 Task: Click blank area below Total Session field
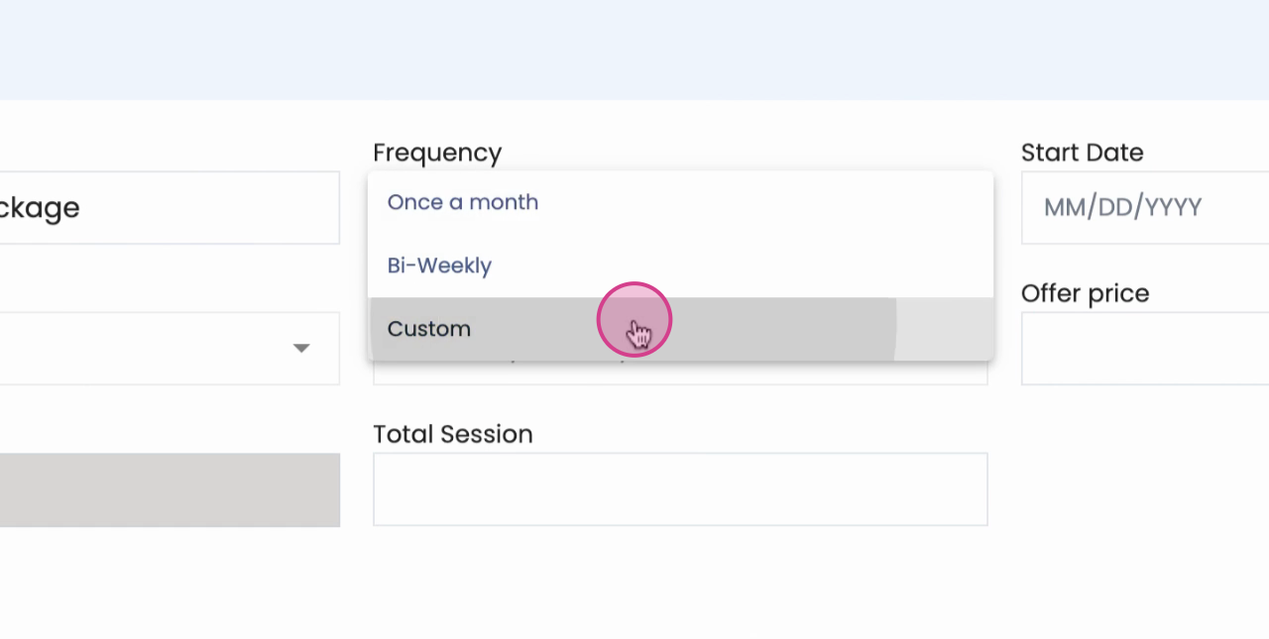680,585
